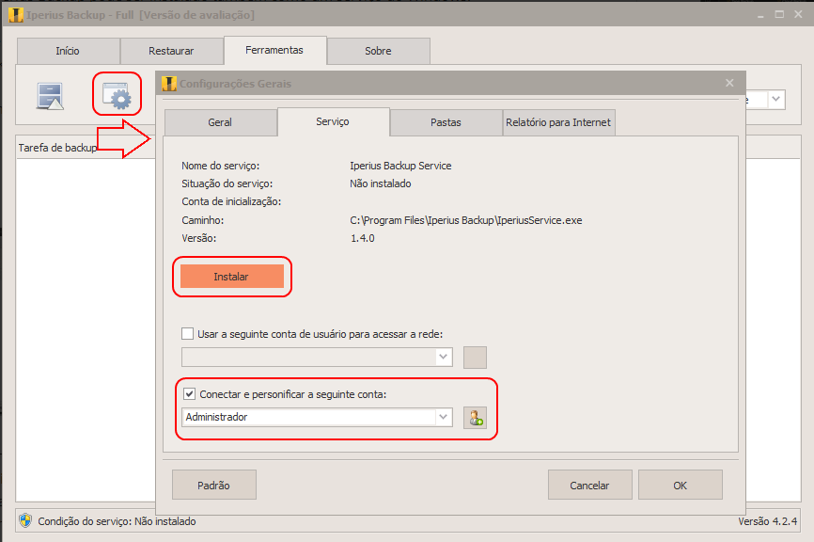Screen dimensions: 814x542
Task: Select the Serviço tab
Action: pyautogui.click(x=333, y=121)
